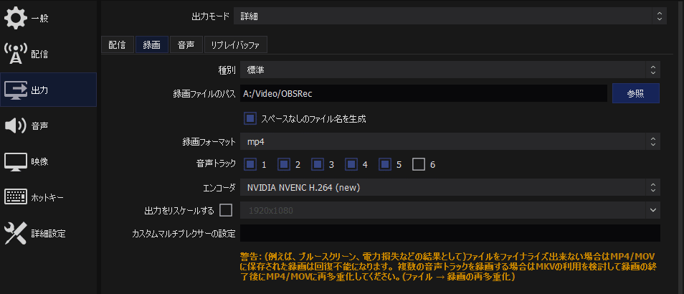Click the 詳細設定 label in the sidebar
This screenshot has width=684, height=294.
coord(49,234)
